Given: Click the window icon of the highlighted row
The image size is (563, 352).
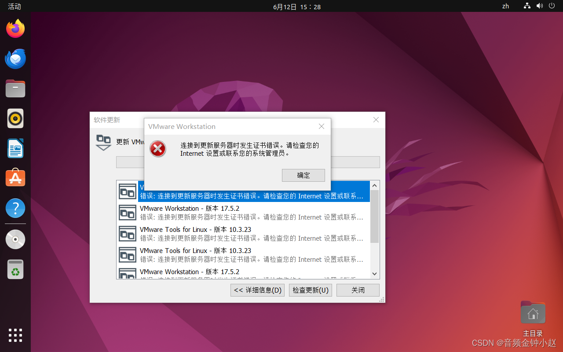Looking at the screenshot, I should click(128, 192).
